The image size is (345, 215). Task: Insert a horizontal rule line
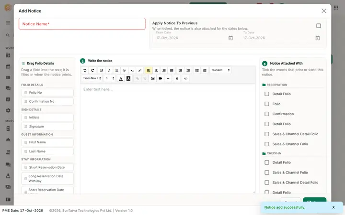[168, 78]
